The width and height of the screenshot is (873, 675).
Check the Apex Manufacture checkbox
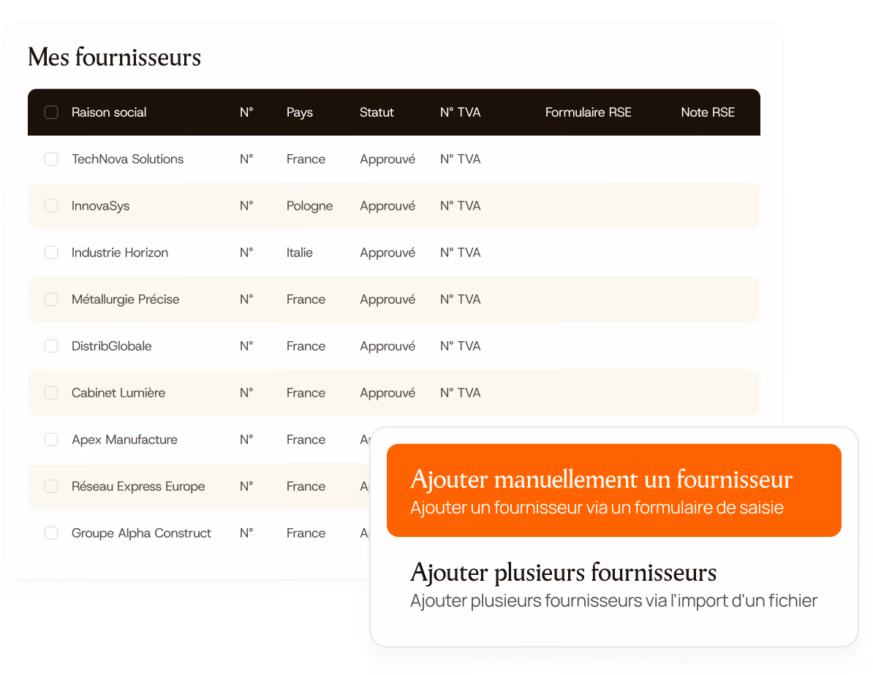click(51, 440)
